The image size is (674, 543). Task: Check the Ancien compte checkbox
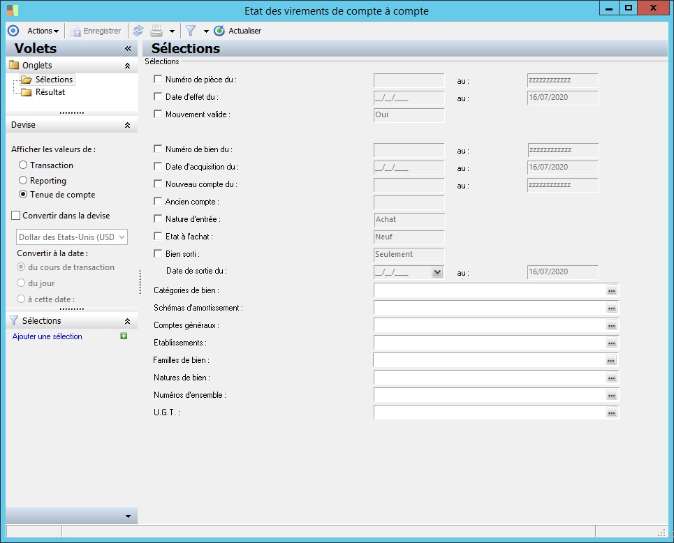point(158,201)
